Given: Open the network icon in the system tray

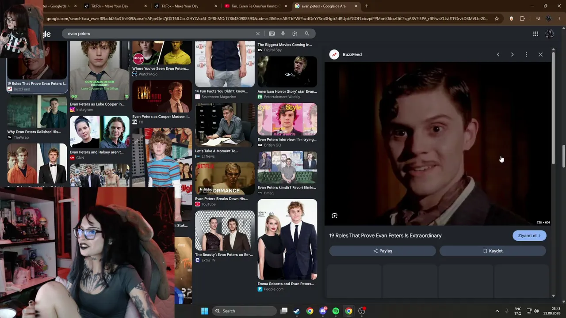Looking at the screenshot, I should [x=529, y=311].
